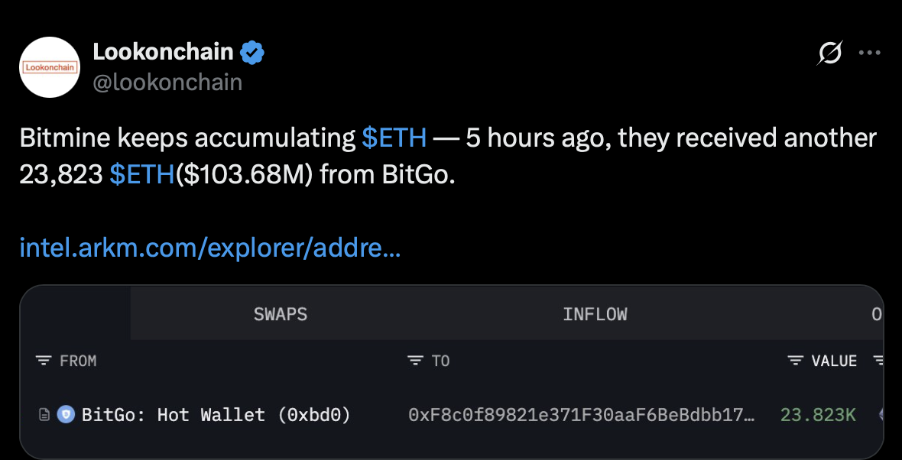This screenshot has height=460, width=902.
Task: Open the FROM column filter icon
Action: tap(44, 361)
